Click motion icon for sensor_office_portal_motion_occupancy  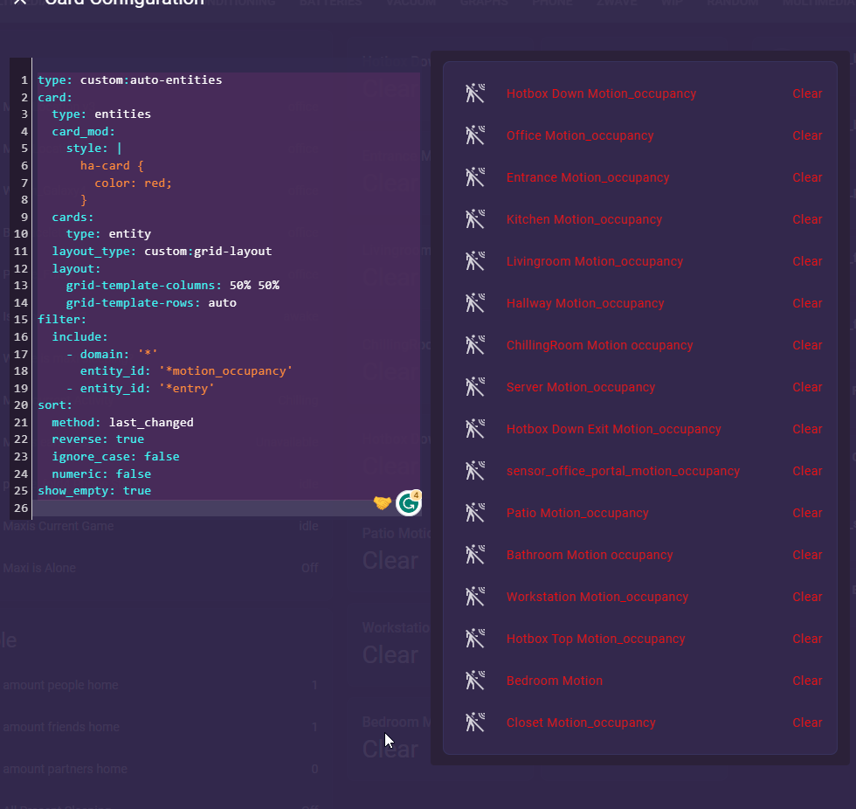(474, 470)
